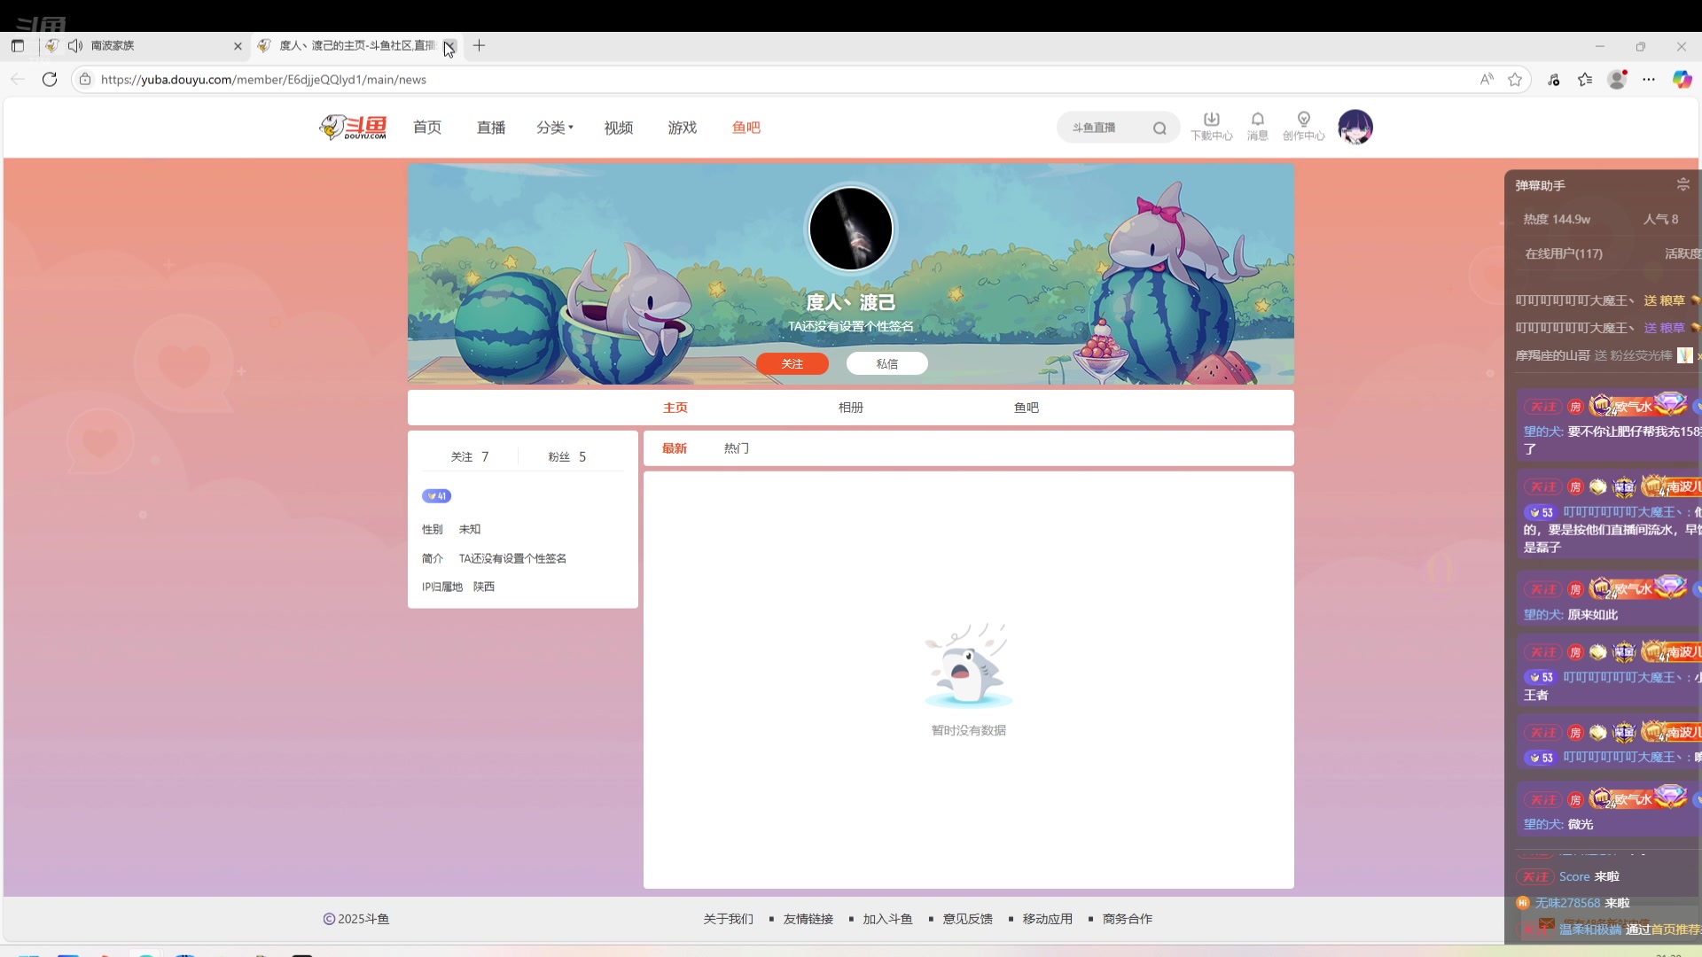This screenshot has width=1702, height=957.
Task: Switch to the 相册 tab
Action: (x=851, y=408)
